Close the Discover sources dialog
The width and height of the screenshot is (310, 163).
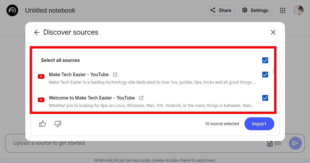[273, 32]
